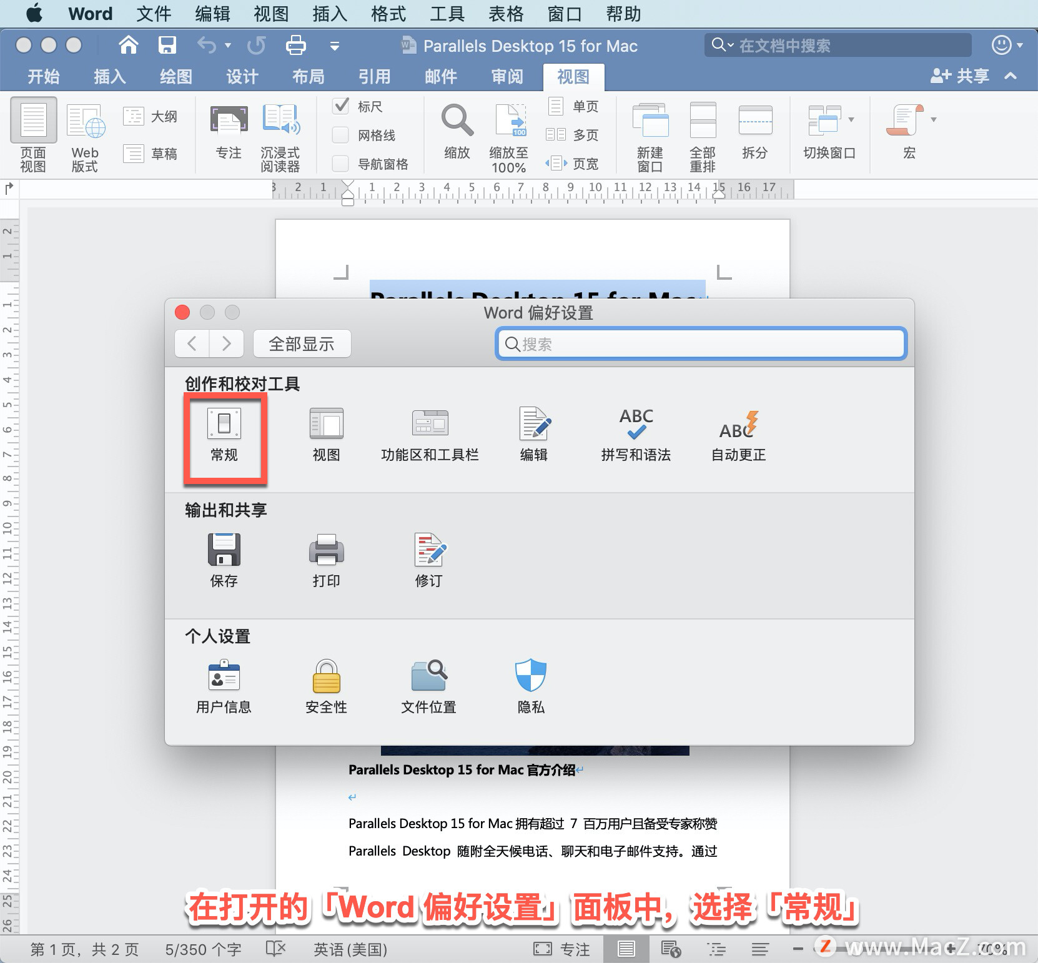The width and height of the screenshot is (1038, 963).
Task: Open the 插入 ribbon tab
Action: click(110, 76)
